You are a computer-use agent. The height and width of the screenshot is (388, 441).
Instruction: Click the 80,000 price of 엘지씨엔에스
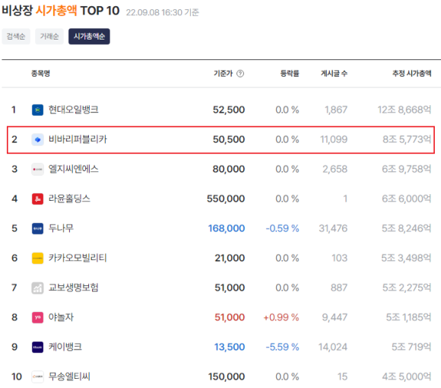coord(229,169)
